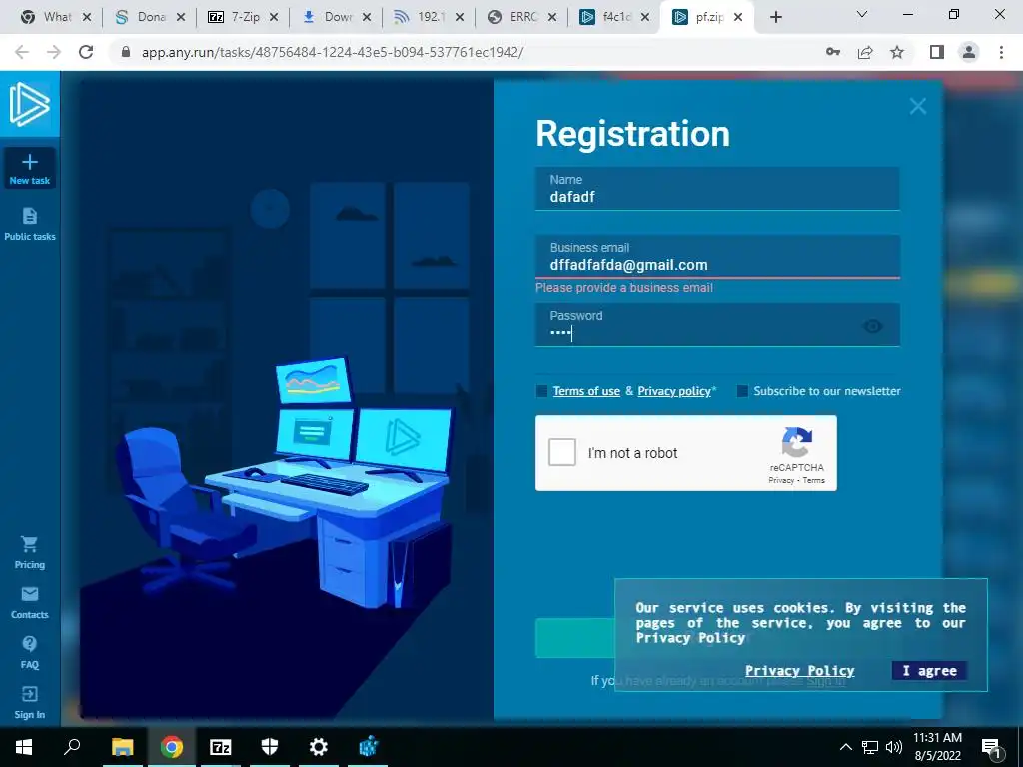
Task: Open reCAPTCHA Terms link
Action: point(813,480)
